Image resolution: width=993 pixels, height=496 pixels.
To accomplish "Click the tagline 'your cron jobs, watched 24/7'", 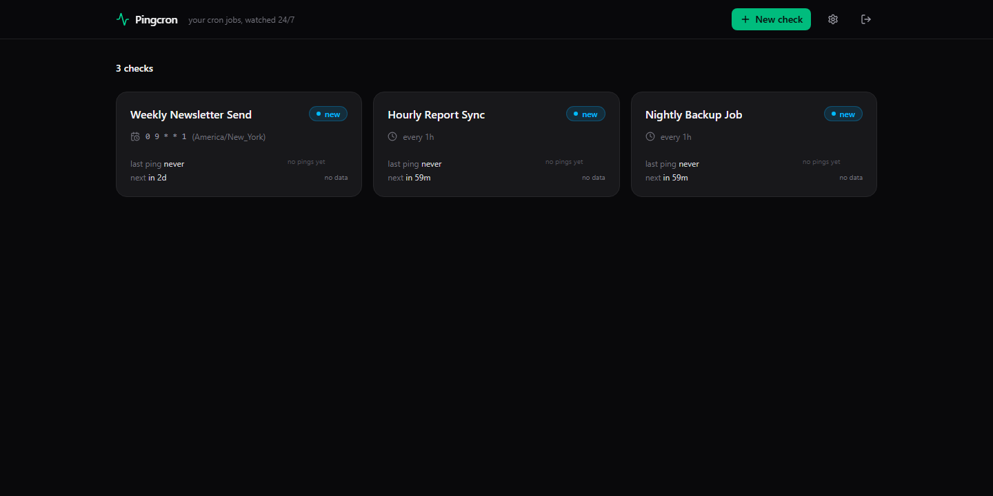I will coord(241,20).
